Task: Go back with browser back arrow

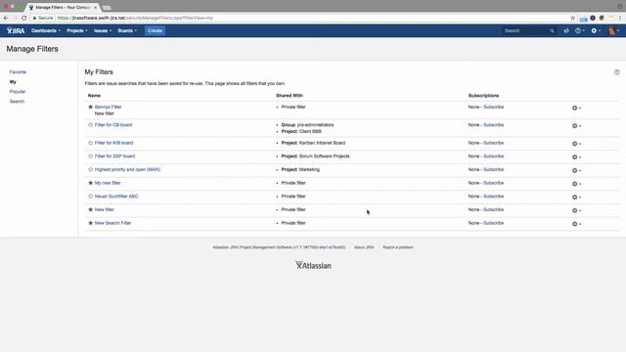Action: [x=6, y=18]
